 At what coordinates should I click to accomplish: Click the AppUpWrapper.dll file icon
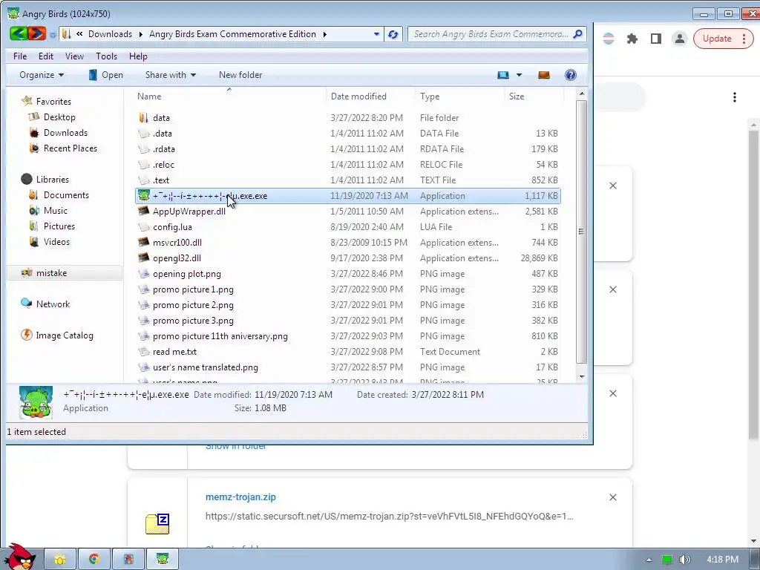(x=143, y=211)
